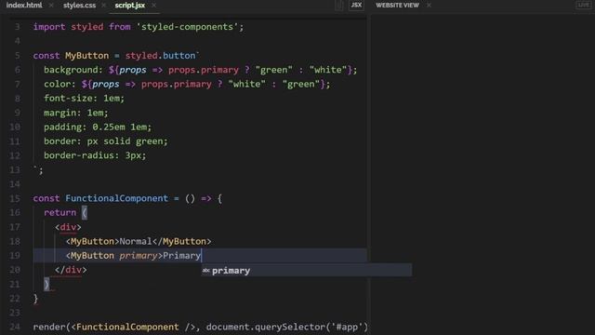Click line number 19 in the gutter
This screenshot has width=595, height=335.
15,256
